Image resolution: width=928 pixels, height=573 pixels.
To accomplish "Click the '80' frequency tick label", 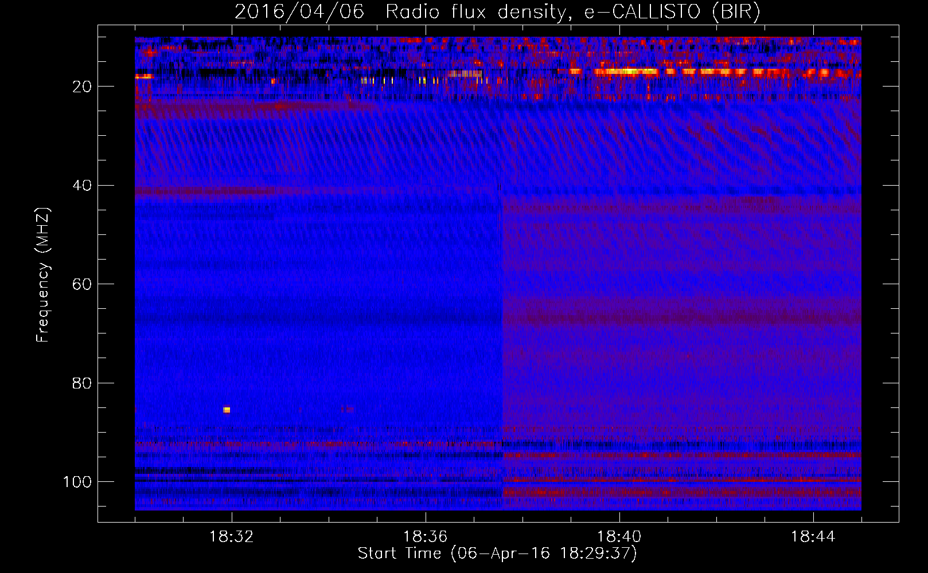I will (x=82, y=383).
